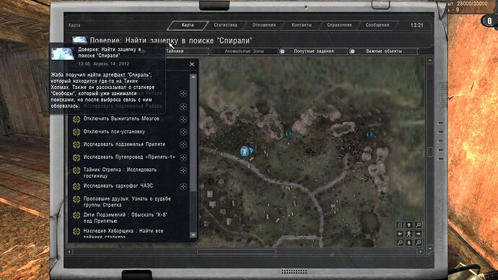Click the PDA power button icon
Image resolution: width=498 pixels, height=280 pixels.
[380, 4]
